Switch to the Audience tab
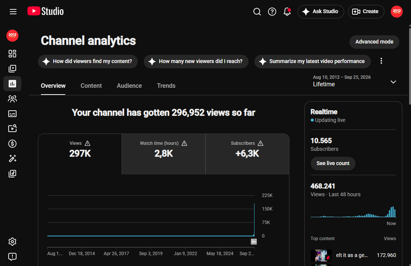This screenshot has width=411, height=266. [129, 86]
